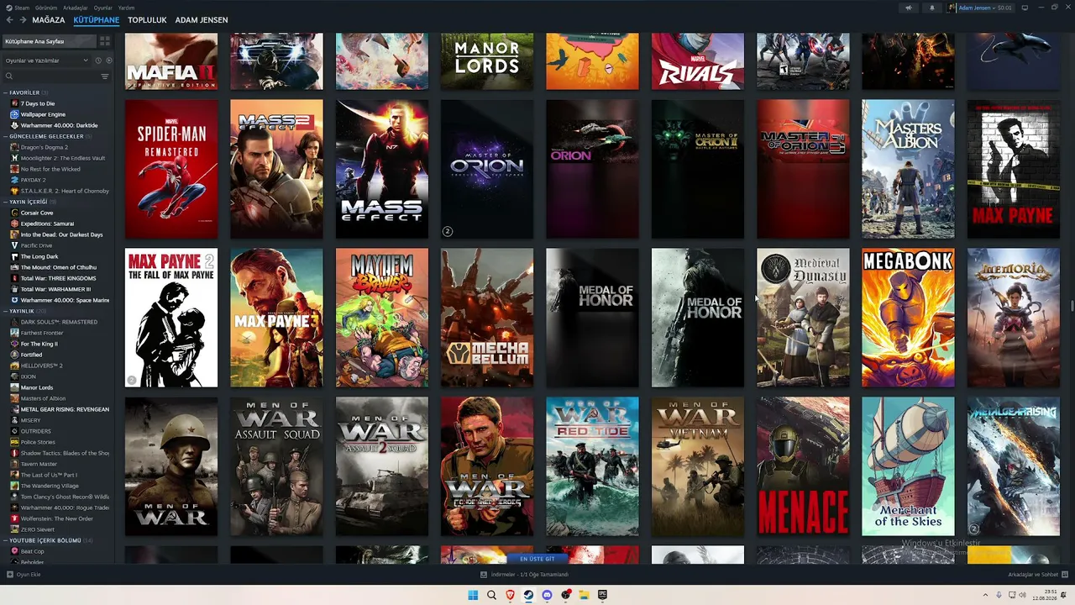Open the Adam Jensen account dropdown

click(x=980, y=8)
